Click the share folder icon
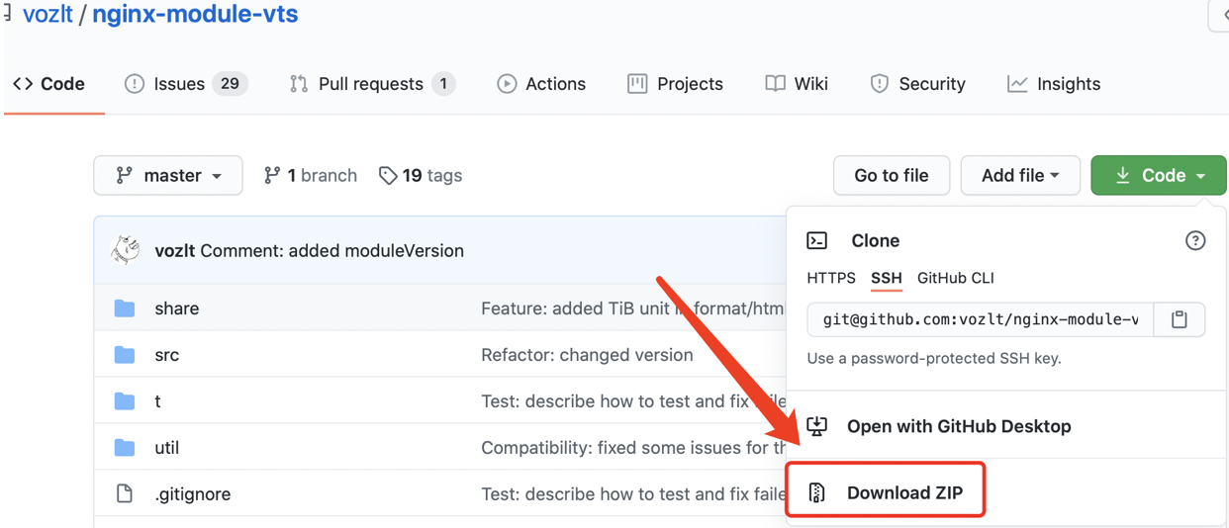 click(x=125, y=308)
